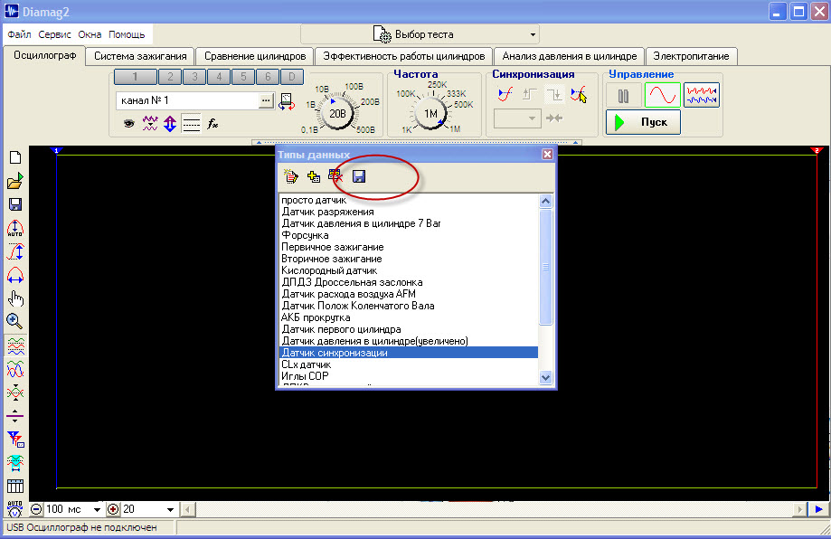Click the blue vertical arrows icon
Viewport: 831px width, 539px height.
[170, 124]
